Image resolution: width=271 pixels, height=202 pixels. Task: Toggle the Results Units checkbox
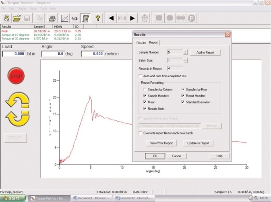[145, 109]
